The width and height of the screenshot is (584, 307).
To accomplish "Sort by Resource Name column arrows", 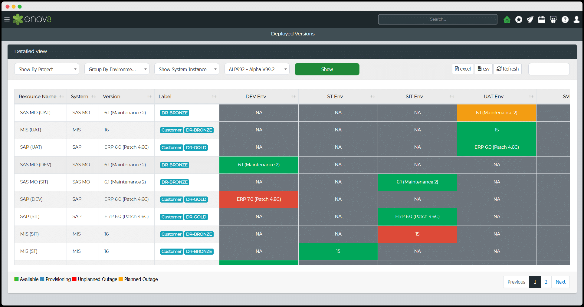I will click(62, 97).
